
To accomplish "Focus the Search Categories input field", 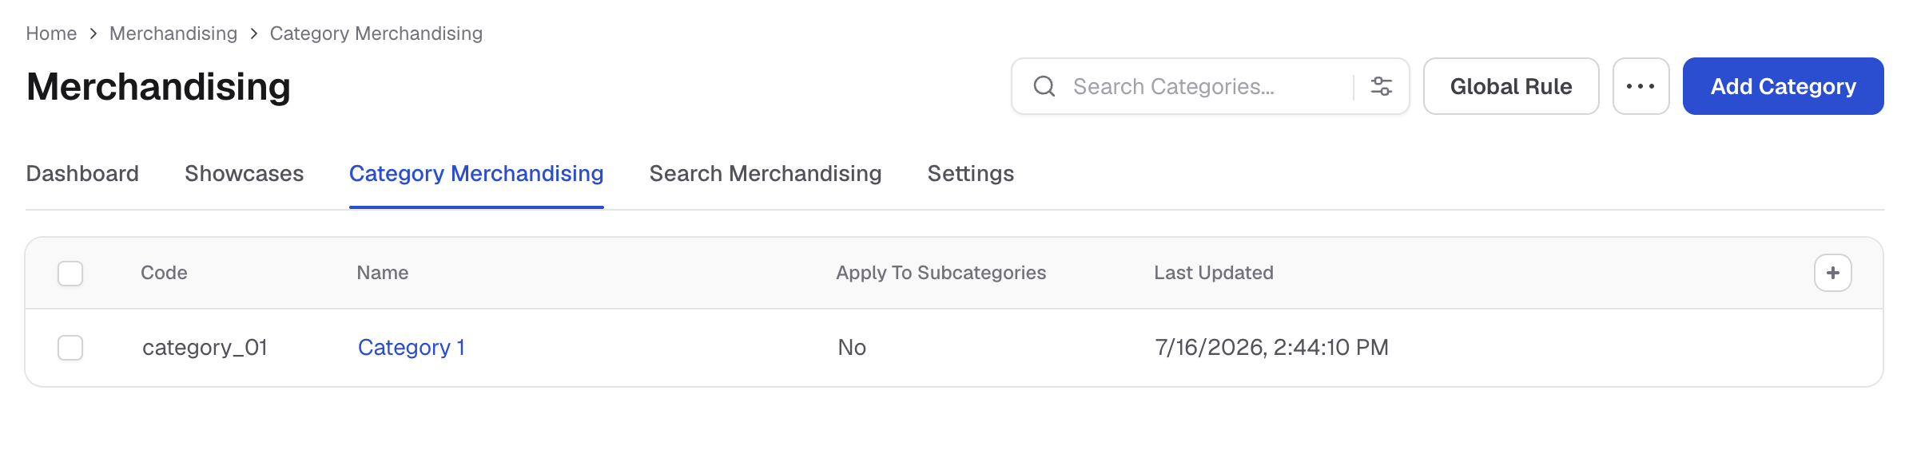I will click(x=1207, y=86).
